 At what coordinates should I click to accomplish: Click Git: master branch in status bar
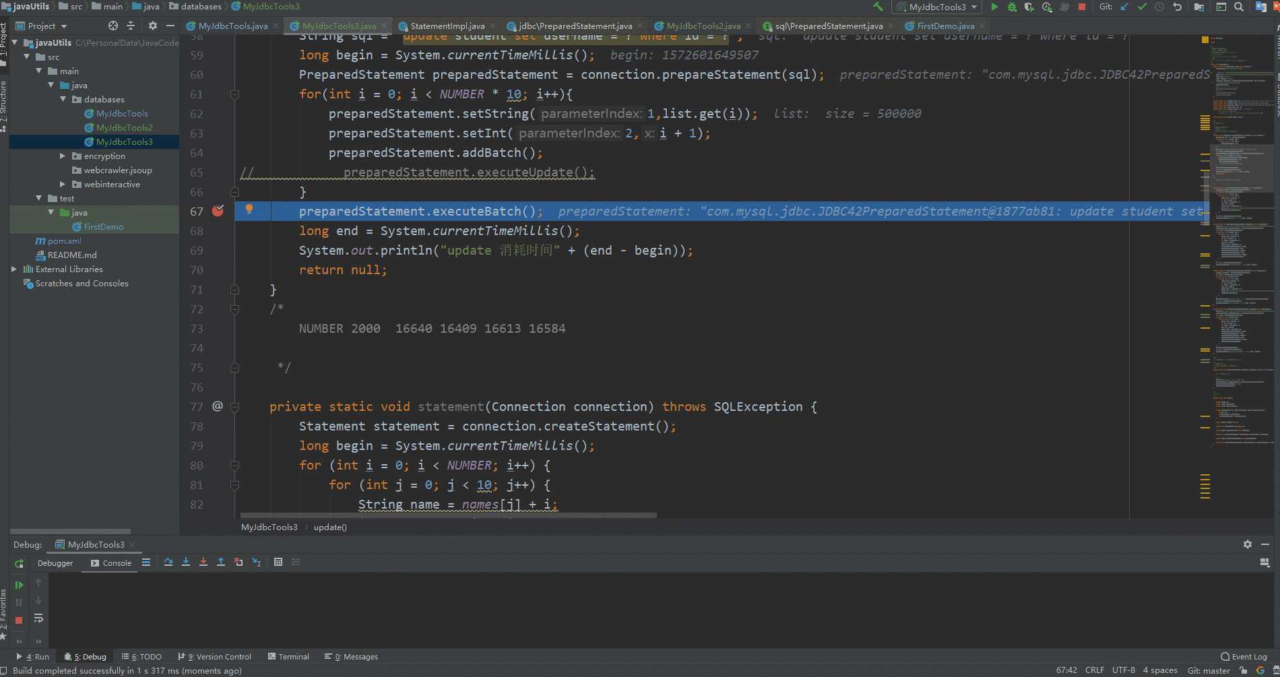click(1209, 670)
